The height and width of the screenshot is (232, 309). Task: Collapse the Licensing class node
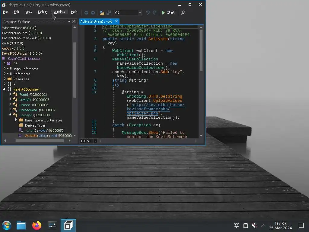[x=10, y=114]
